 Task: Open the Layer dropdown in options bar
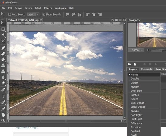point(33,14)
